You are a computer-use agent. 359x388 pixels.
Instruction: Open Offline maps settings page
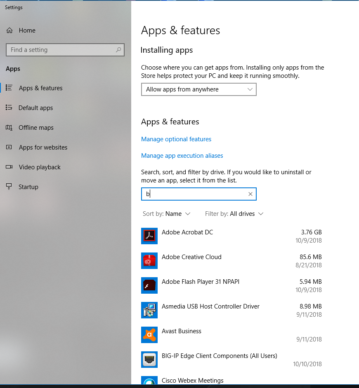[36, 127]
